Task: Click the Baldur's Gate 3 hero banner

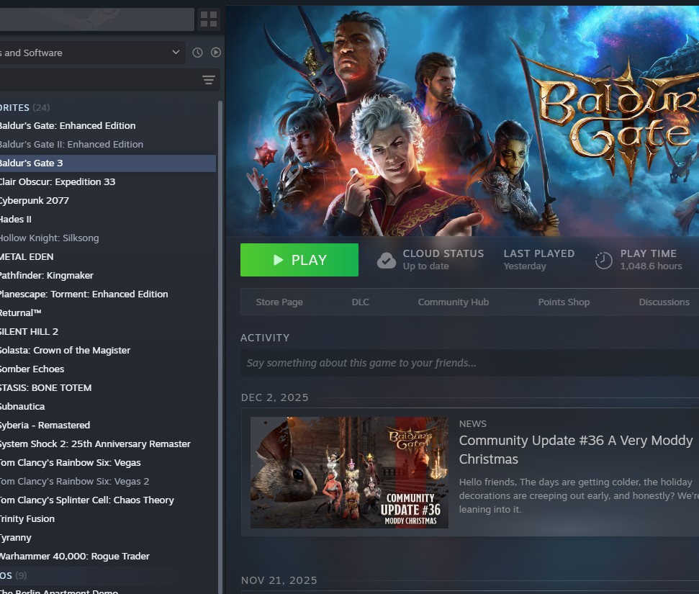Action: (x=463, y=121)
